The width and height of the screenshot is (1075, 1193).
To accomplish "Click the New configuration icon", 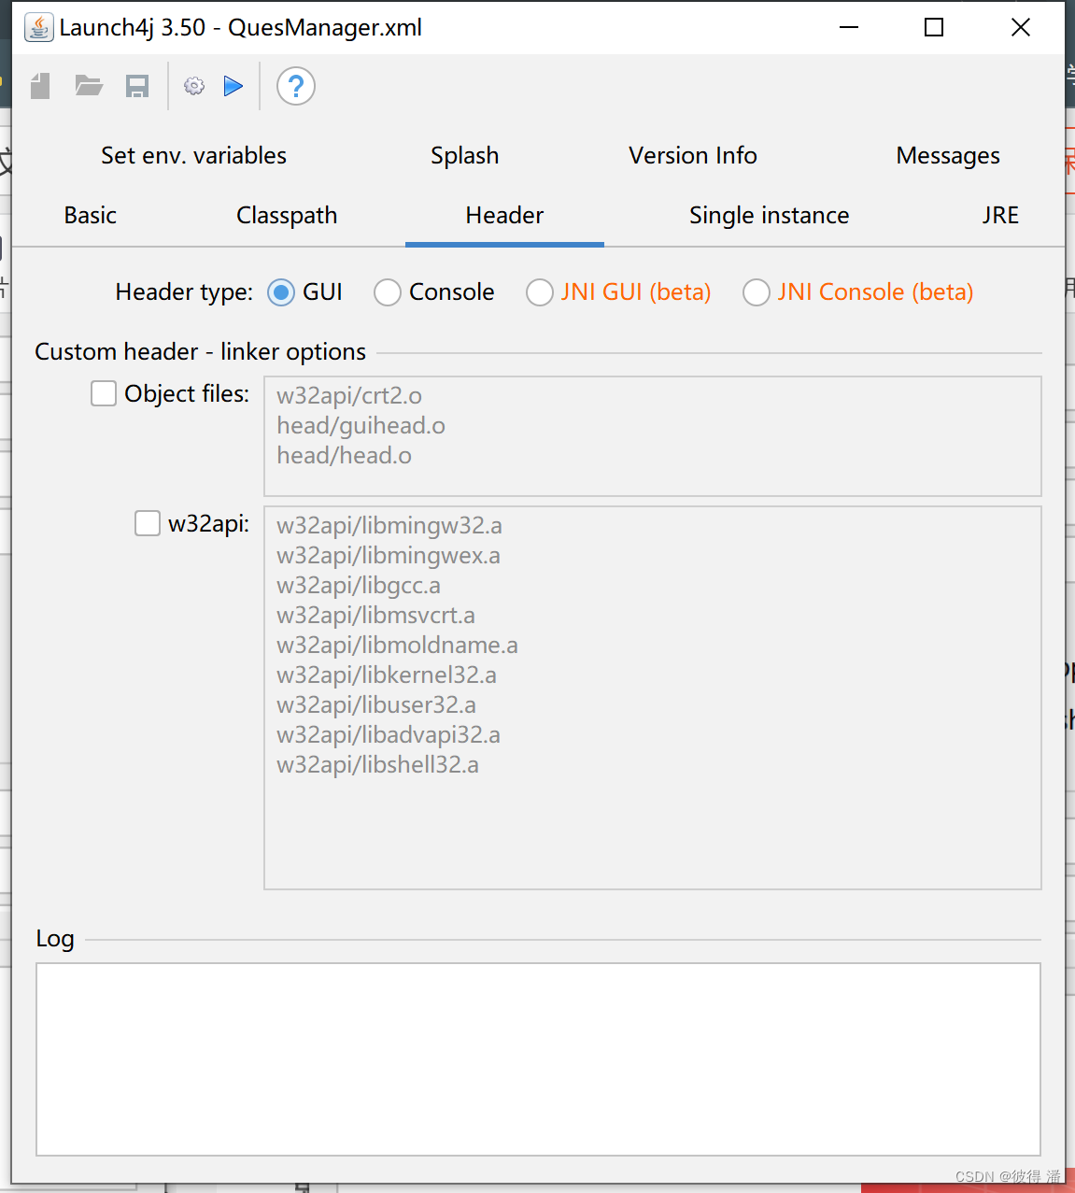I will click(x=40, y=87).
